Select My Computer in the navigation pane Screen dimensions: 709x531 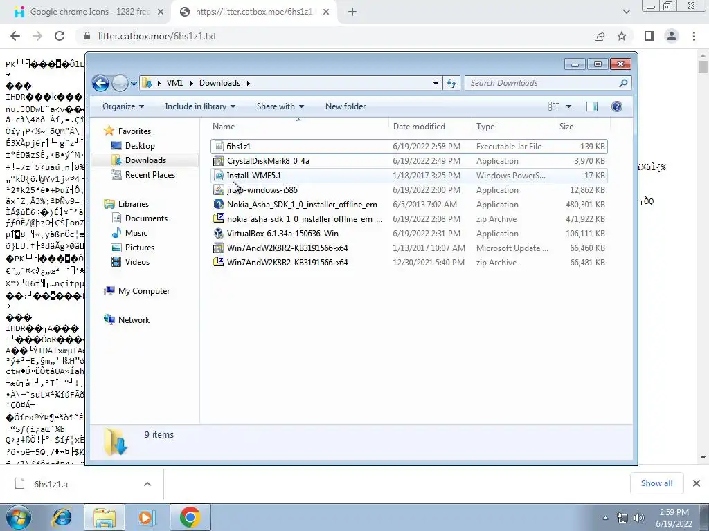pyautogui.click(x=144, y=291)
